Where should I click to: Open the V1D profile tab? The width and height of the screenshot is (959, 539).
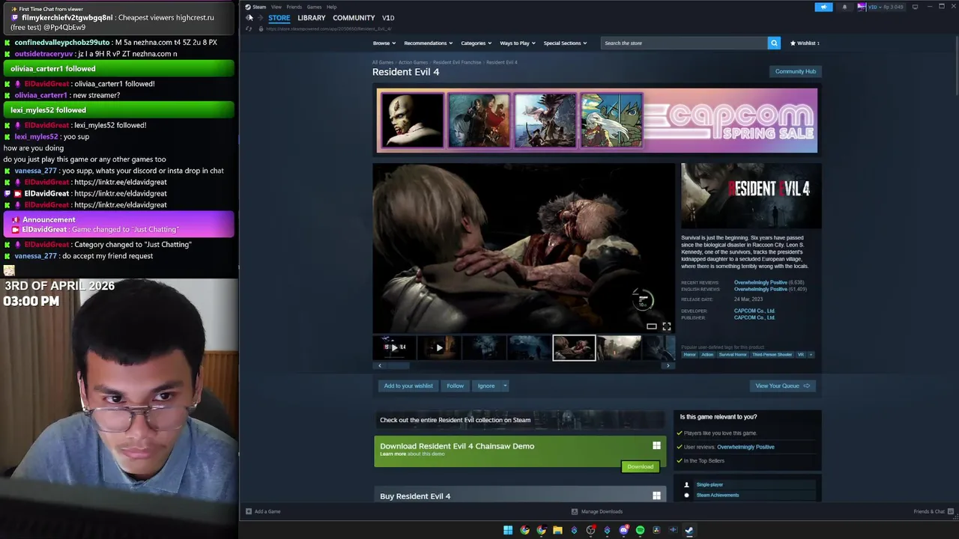388,18
